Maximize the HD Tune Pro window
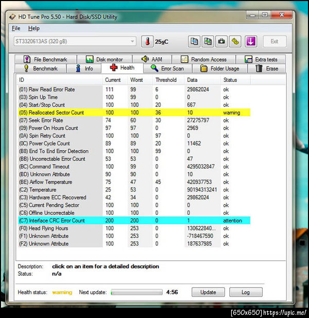 (265, 15)
